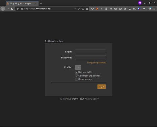Viewport: 157px width, 127px height.
Task: Click the four-squares toolbar icon after the grey shield
Action: coord(116,9)
